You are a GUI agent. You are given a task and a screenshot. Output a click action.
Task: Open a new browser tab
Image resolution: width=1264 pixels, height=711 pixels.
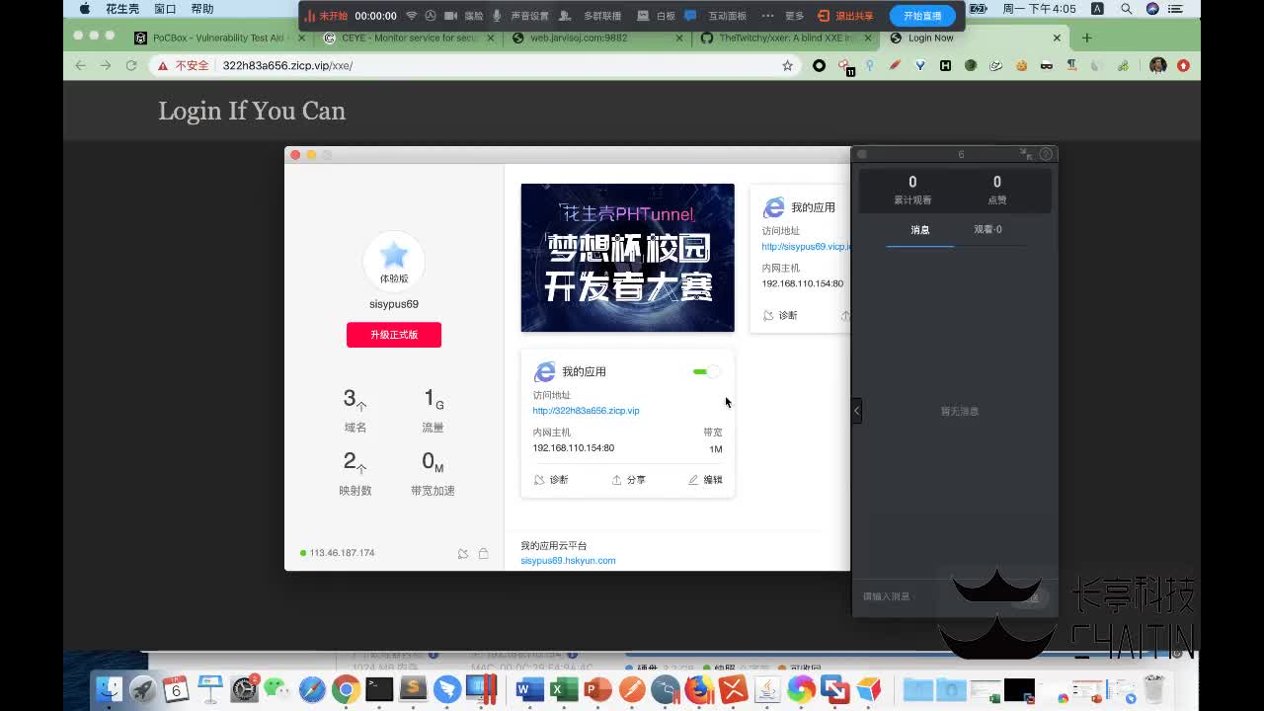(x=1086, y=38)
